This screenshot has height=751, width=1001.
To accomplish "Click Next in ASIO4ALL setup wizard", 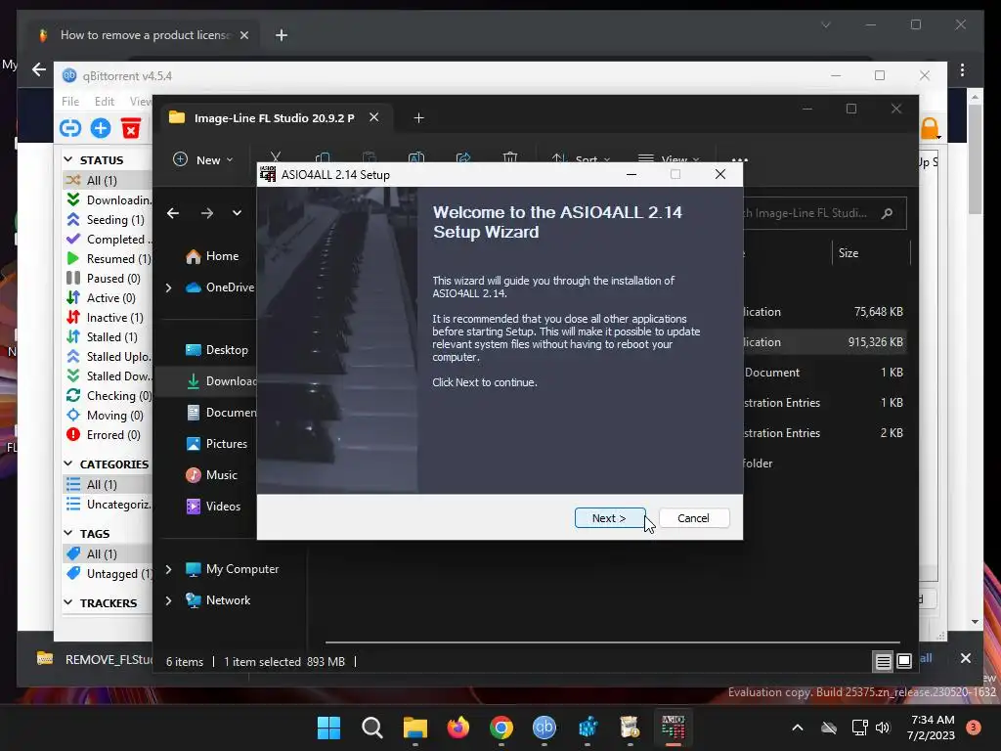I will click(x=609, y=518).
